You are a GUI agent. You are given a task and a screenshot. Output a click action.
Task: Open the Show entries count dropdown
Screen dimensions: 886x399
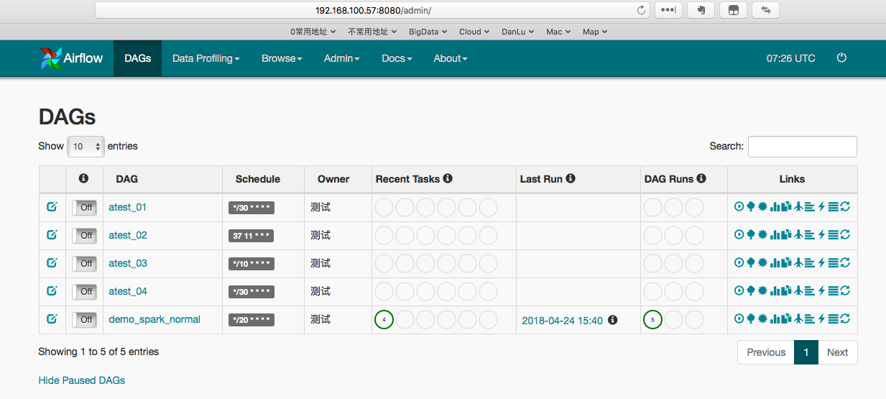click(x=86, y=147)
